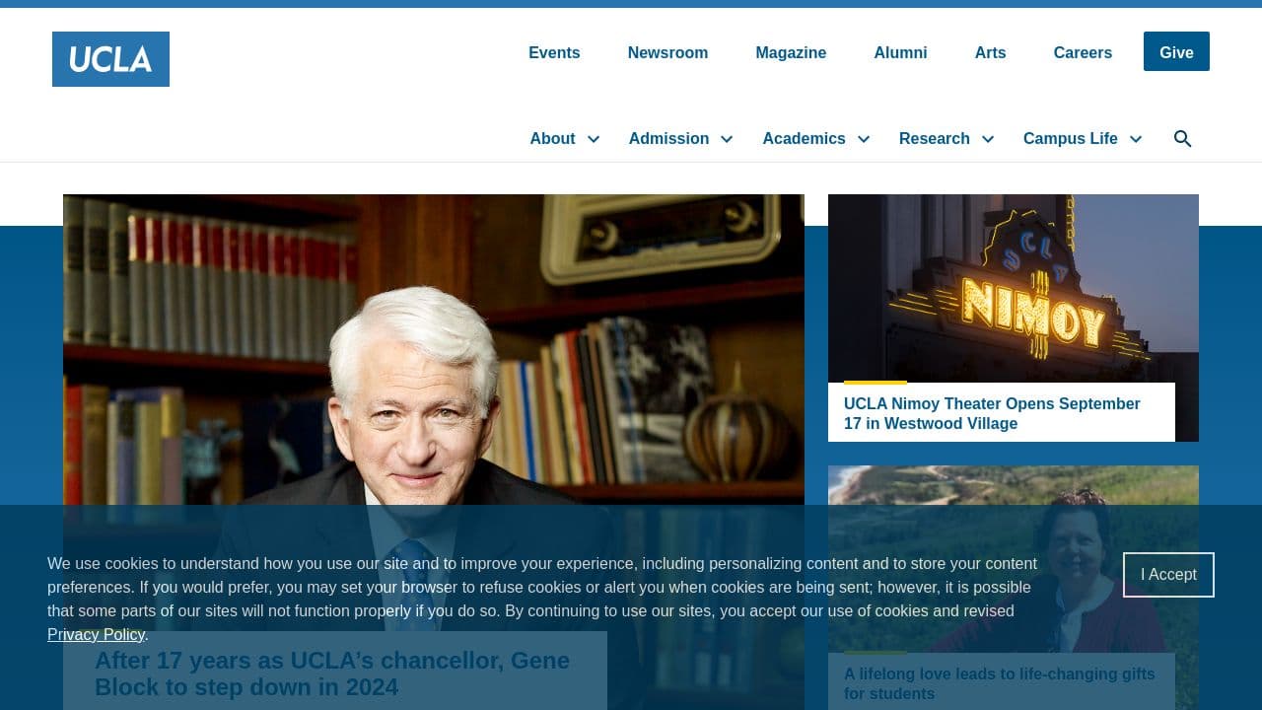Expand the Academics dropdown arrow
The height and width of the screenshot is (710, 1262).
coord(864,139)
